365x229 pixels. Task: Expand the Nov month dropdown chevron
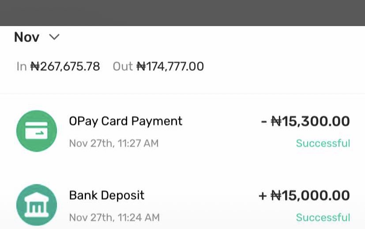tap(54, 37)
